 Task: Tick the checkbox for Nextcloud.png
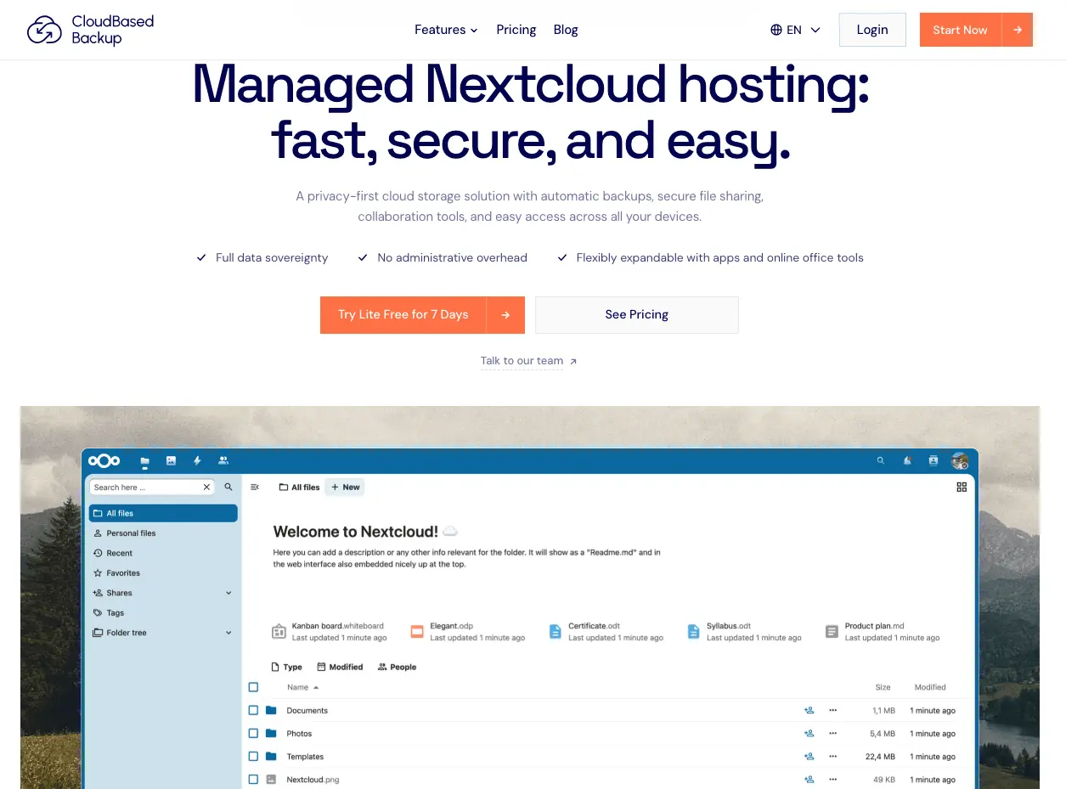coord(253,779)
